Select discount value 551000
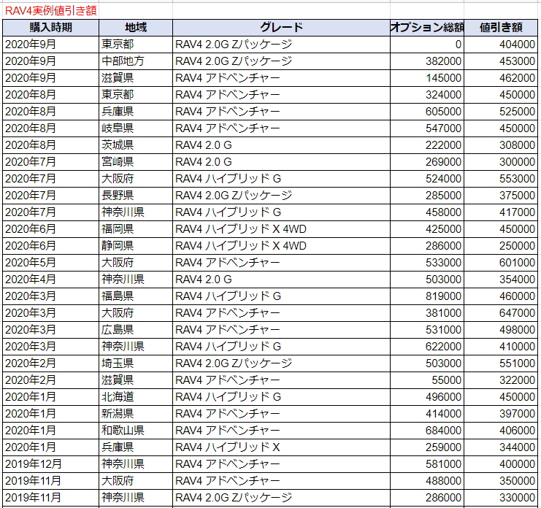 point(501,363)
